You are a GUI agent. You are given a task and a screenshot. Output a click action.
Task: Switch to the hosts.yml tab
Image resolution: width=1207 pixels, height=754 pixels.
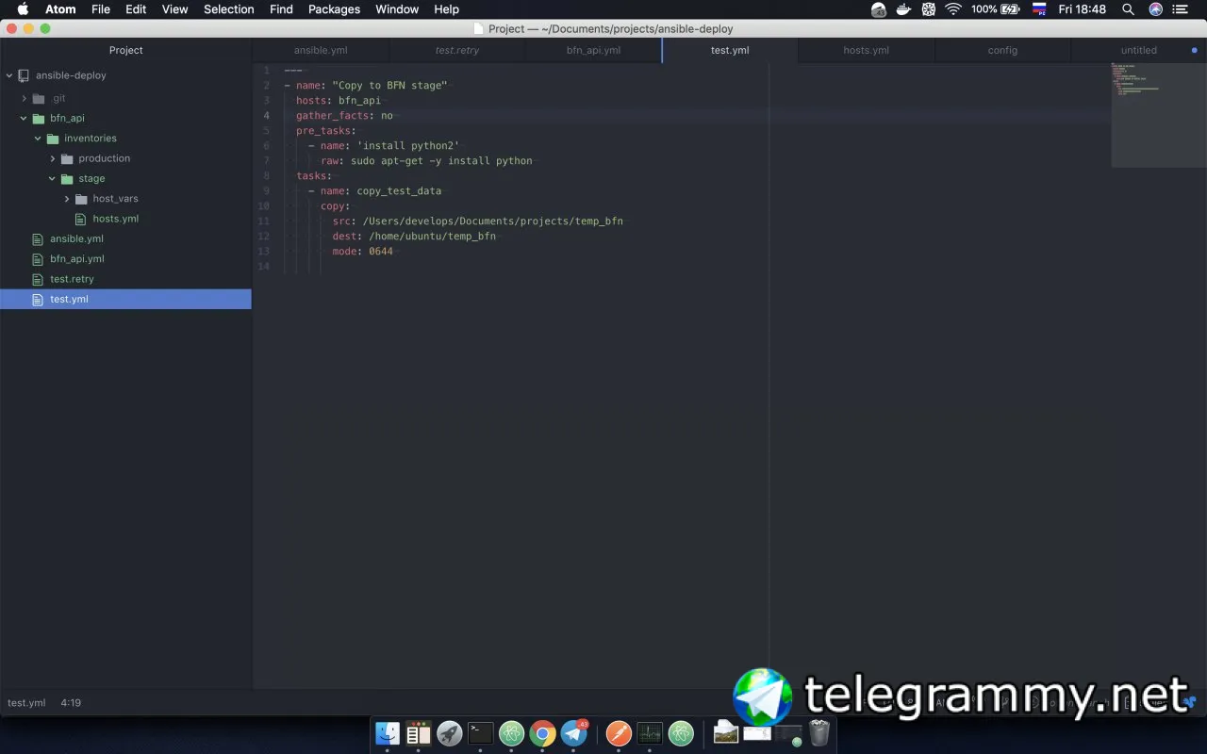866,50
